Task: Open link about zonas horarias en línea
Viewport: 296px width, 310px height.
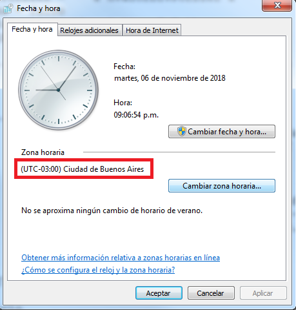Action: 121,258
